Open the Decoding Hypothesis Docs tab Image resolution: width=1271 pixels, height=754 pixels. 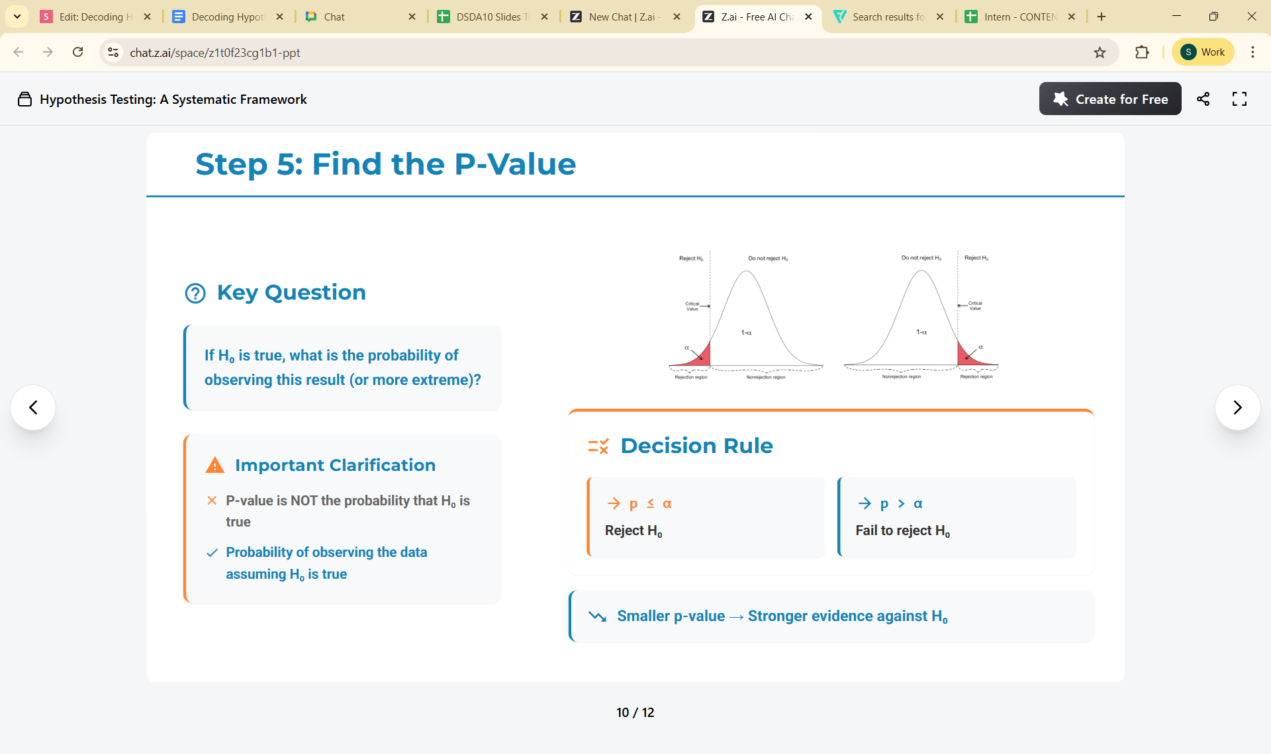(x=227, y=17)
